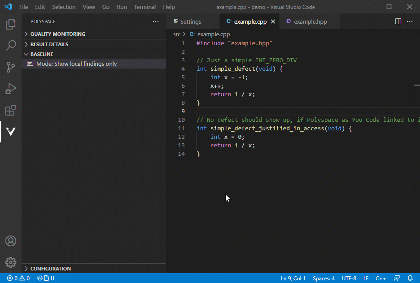Open the Accounts icon

coord(11,241)
